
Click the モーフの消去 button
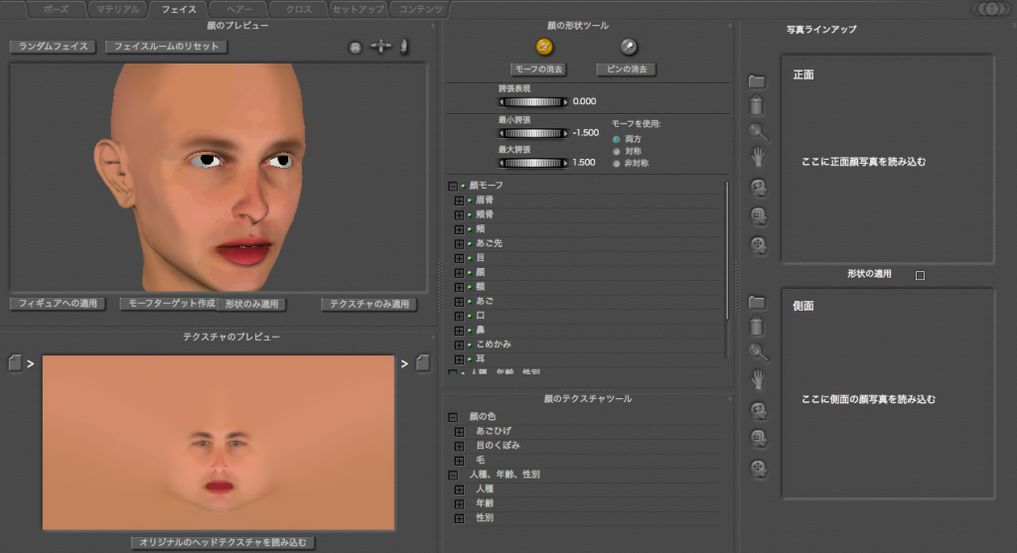click(x=539, y=69)
